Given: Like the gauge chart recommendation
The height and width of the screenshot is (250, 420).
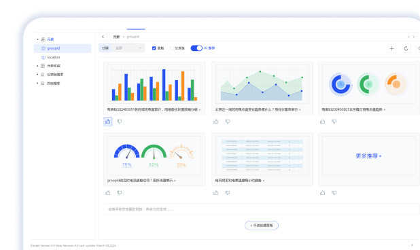Looking at the screenshot, I should [x=107, y=193].
